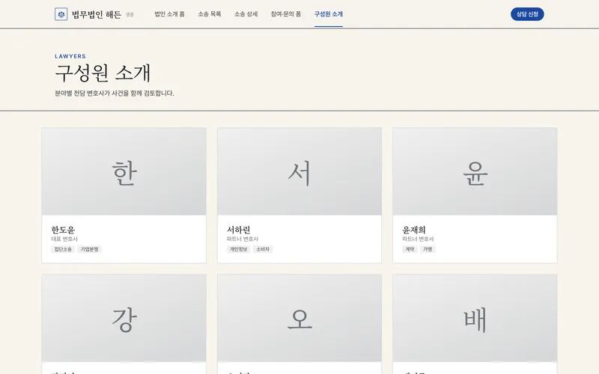Open the 윤 portrait placeholder card image

pos(475,171)
